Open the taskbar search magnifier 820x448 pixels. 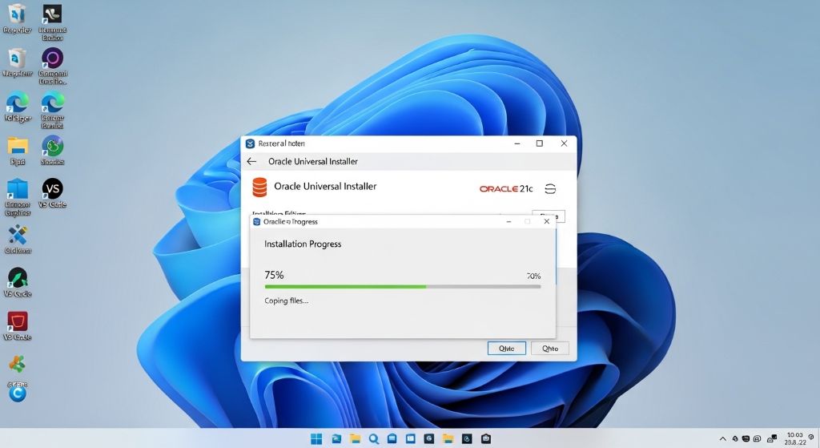pos(374,438)
